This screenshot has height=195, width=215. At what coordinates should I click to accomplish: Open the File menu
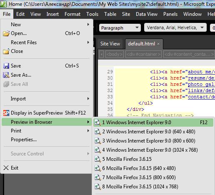click(x=7, y=14)
